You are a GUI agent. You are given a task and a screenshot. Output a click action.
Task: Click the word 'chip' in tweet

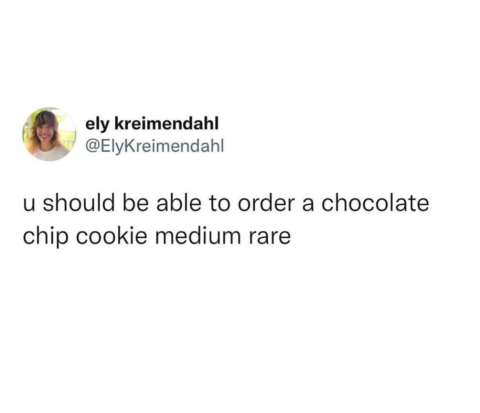point(45,237)
